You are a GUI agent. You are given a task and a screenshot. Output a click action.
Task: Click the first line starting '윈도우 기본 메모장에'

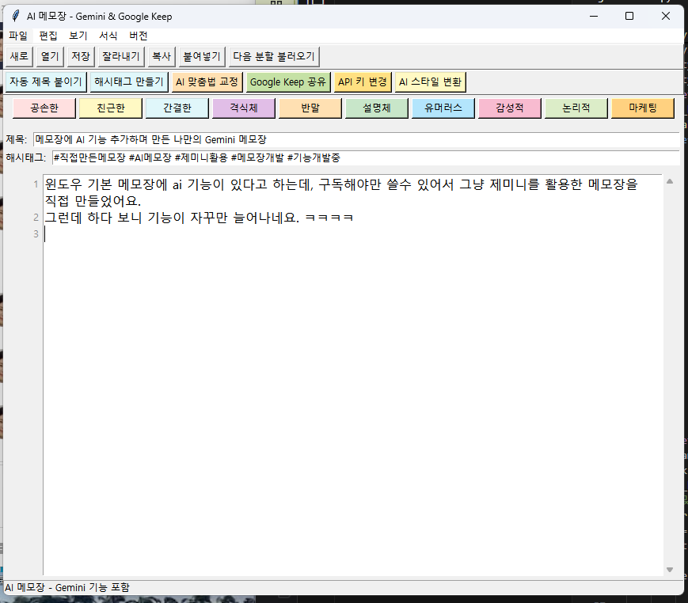[x=341, y=184]
